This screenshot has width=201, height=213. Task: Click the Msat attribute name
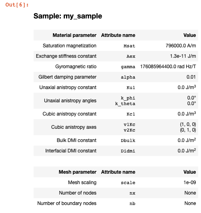129,46
